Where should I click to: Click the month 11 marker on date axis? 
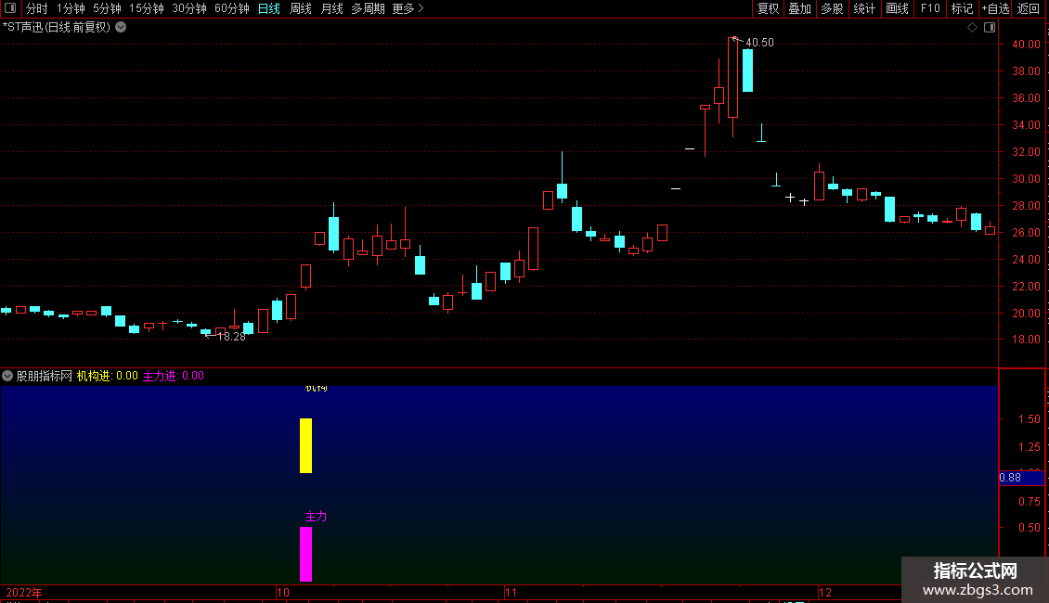[x=512, y=593]
